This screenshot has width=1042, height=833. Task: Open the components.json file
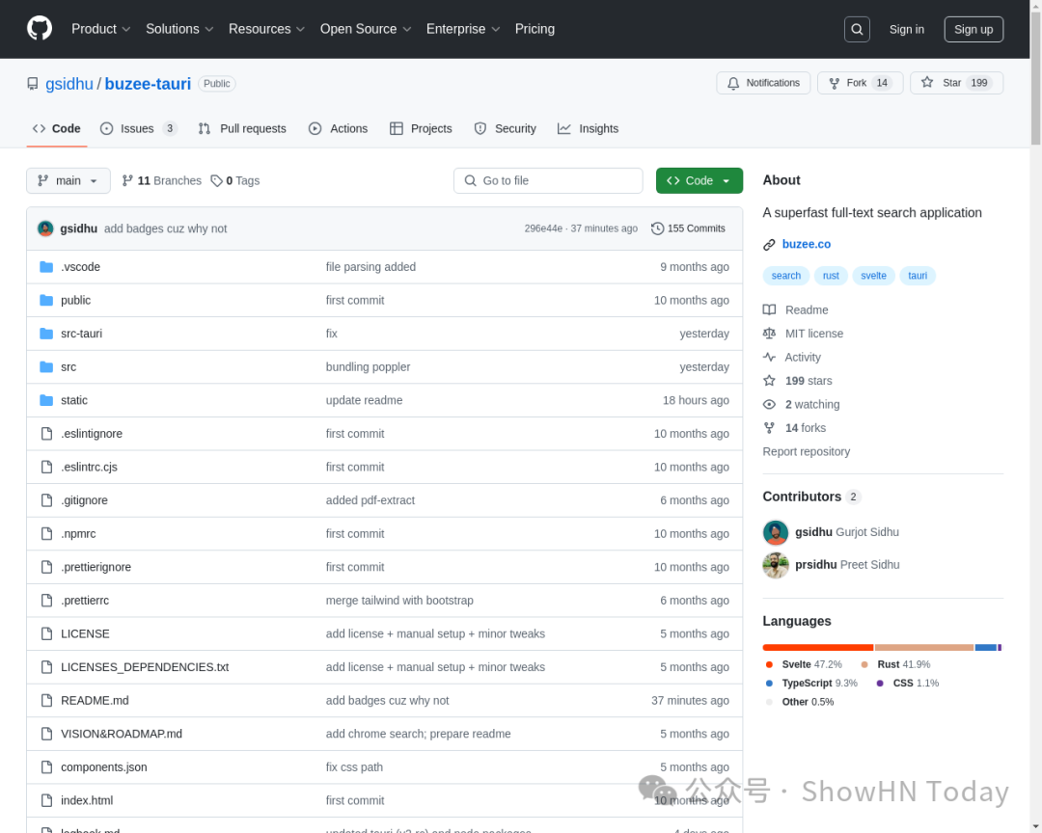104,767
